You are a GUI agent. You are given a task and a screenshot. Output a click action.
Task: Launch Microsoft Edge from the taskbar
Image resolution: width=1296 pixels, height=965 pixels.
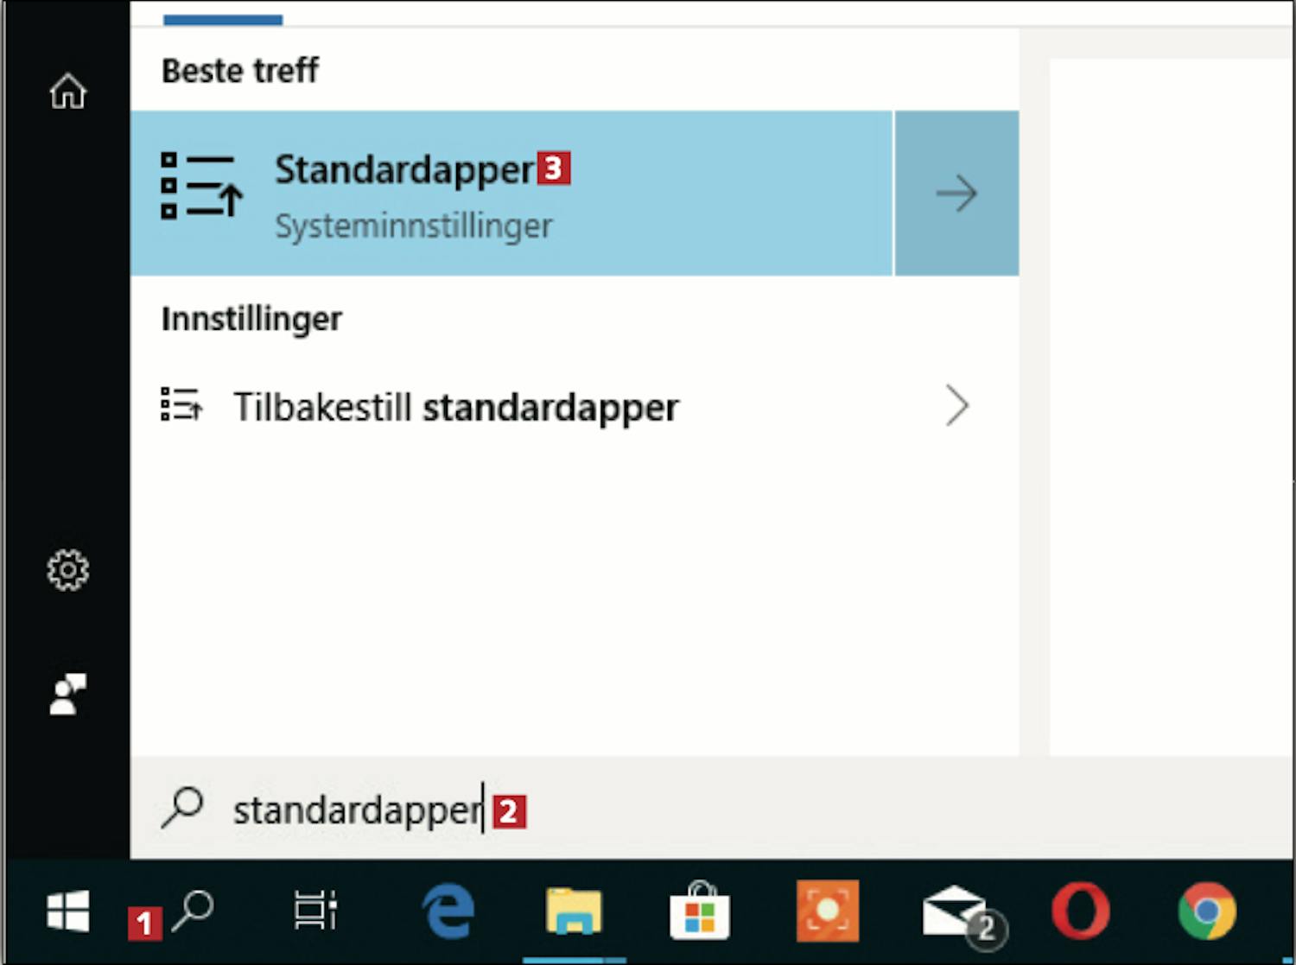pyautogui.click(x=448, y=911)
